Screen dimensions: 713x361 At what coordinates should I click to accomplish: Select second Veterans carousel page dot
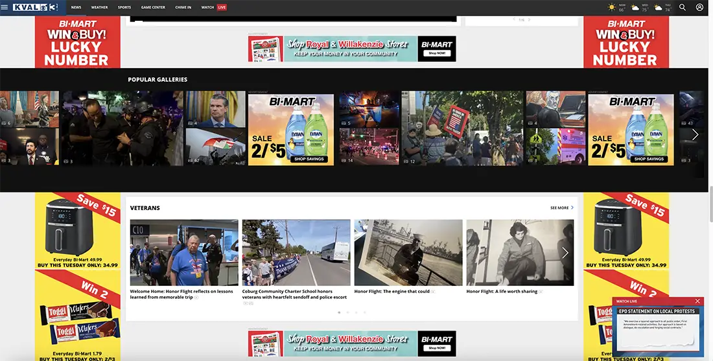coord(348,312)
